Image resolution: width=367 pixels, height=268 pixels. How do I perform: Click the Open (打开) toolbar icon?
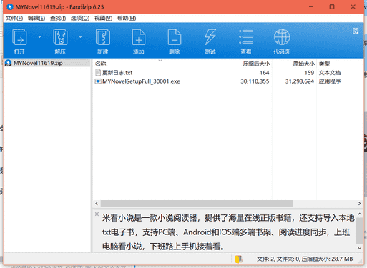click(19, 37)
